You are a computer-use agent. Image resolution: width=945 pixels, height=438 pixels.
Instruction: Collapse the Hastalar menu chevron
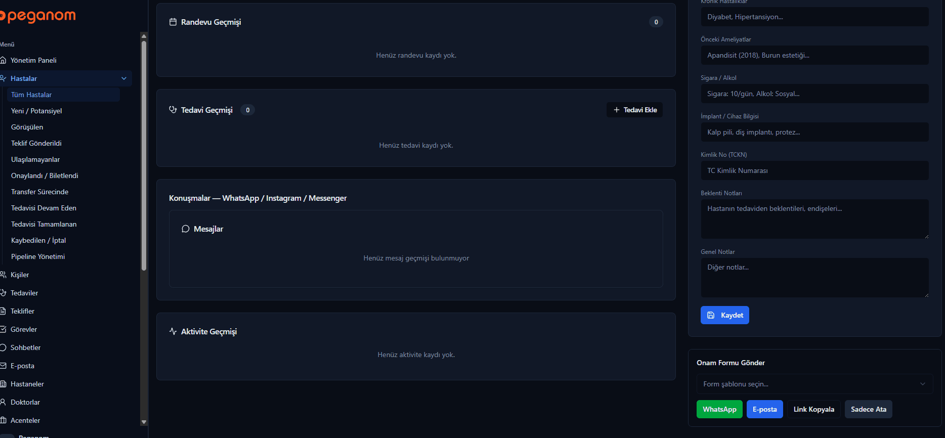tap(124, 78)
